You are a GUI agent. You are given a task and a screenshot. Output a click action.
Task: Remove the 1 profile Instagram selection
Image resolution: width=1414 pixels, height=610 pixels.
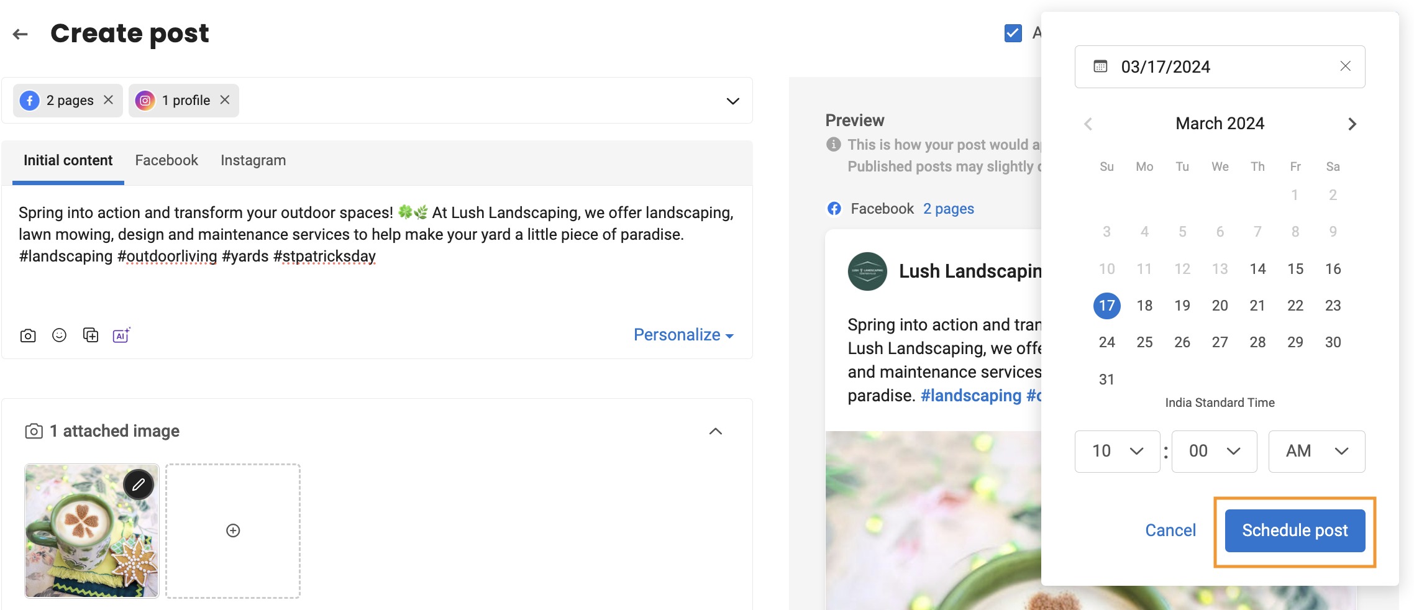tap(226, 100)
